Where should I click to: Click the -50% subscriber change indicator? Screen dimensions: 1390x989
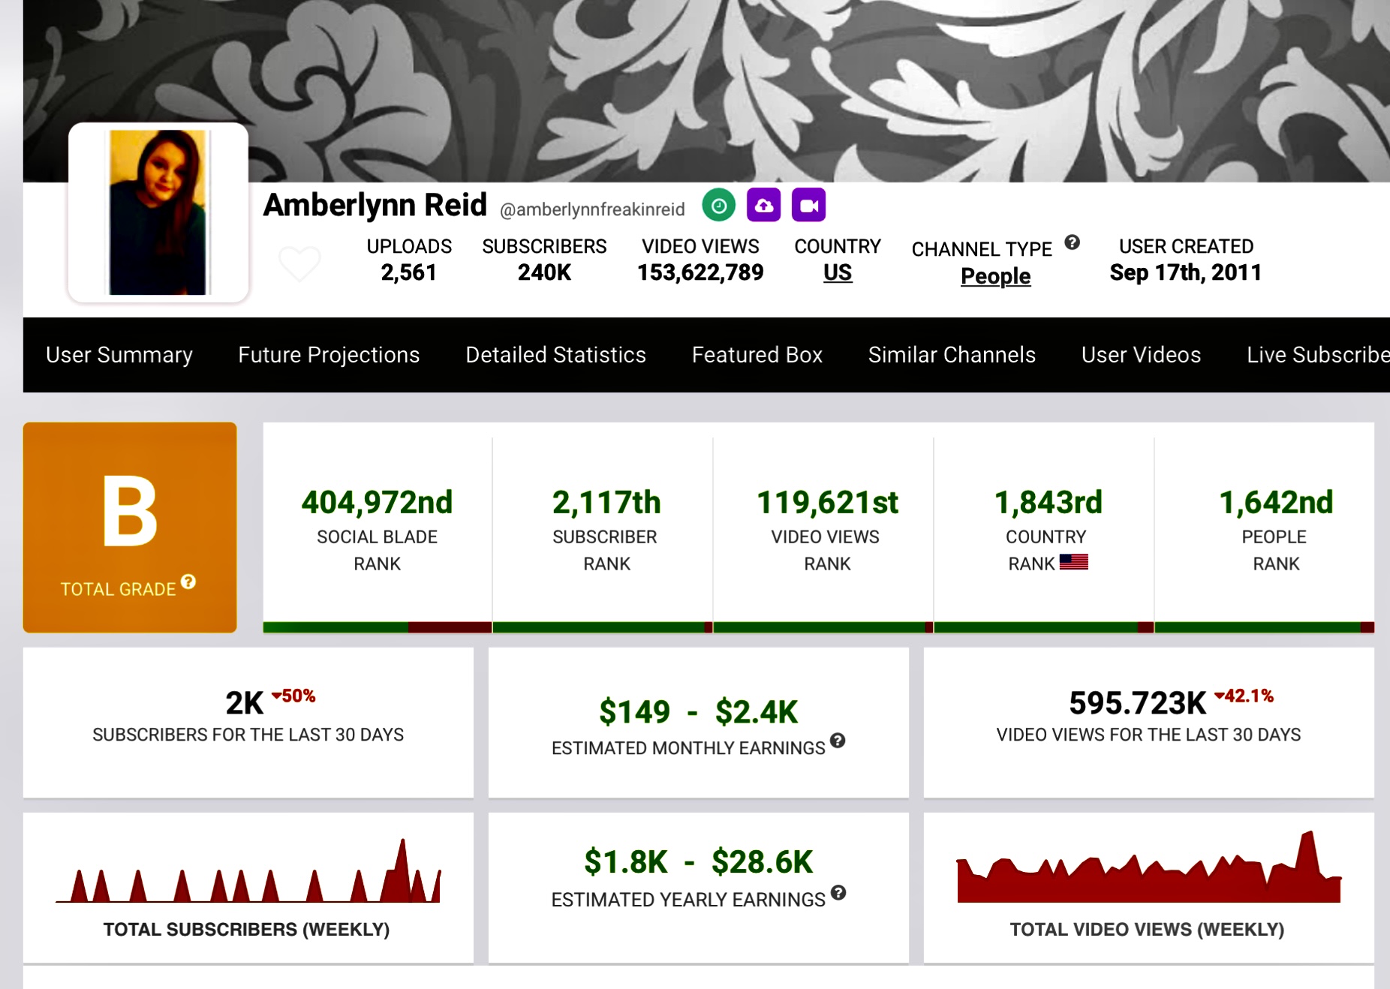pyautogui.click(x=293, y=696)
